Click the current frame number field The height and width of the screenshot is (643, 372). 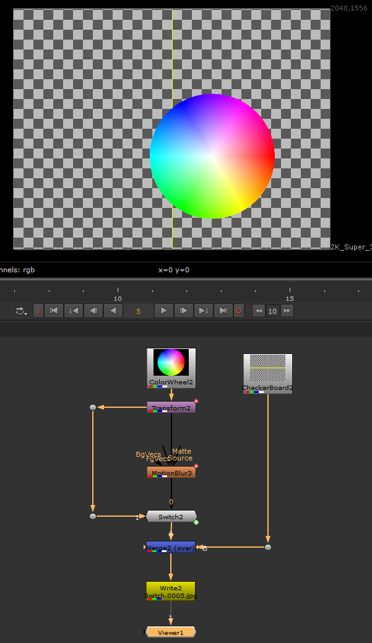[138, 311]
